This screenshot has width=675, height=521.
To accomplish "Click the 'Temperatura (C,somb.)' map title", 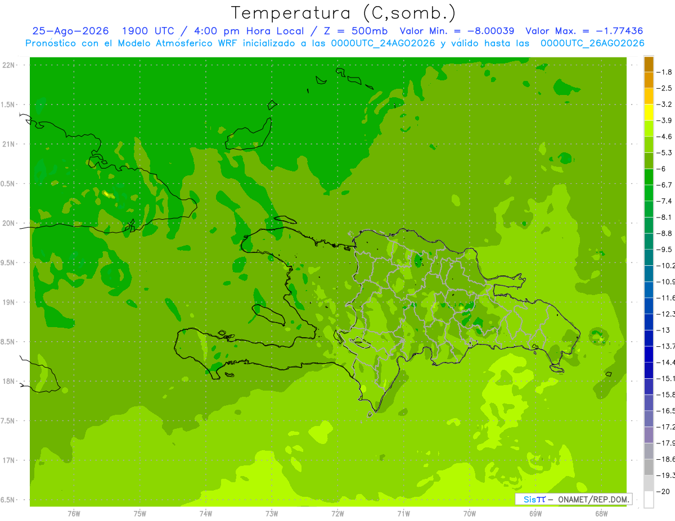I will [x=344, y=13].
